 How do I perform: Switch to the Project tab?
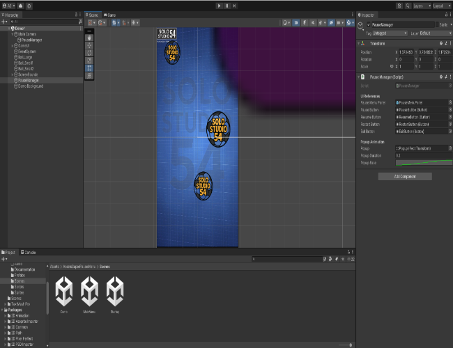[8, 252]
